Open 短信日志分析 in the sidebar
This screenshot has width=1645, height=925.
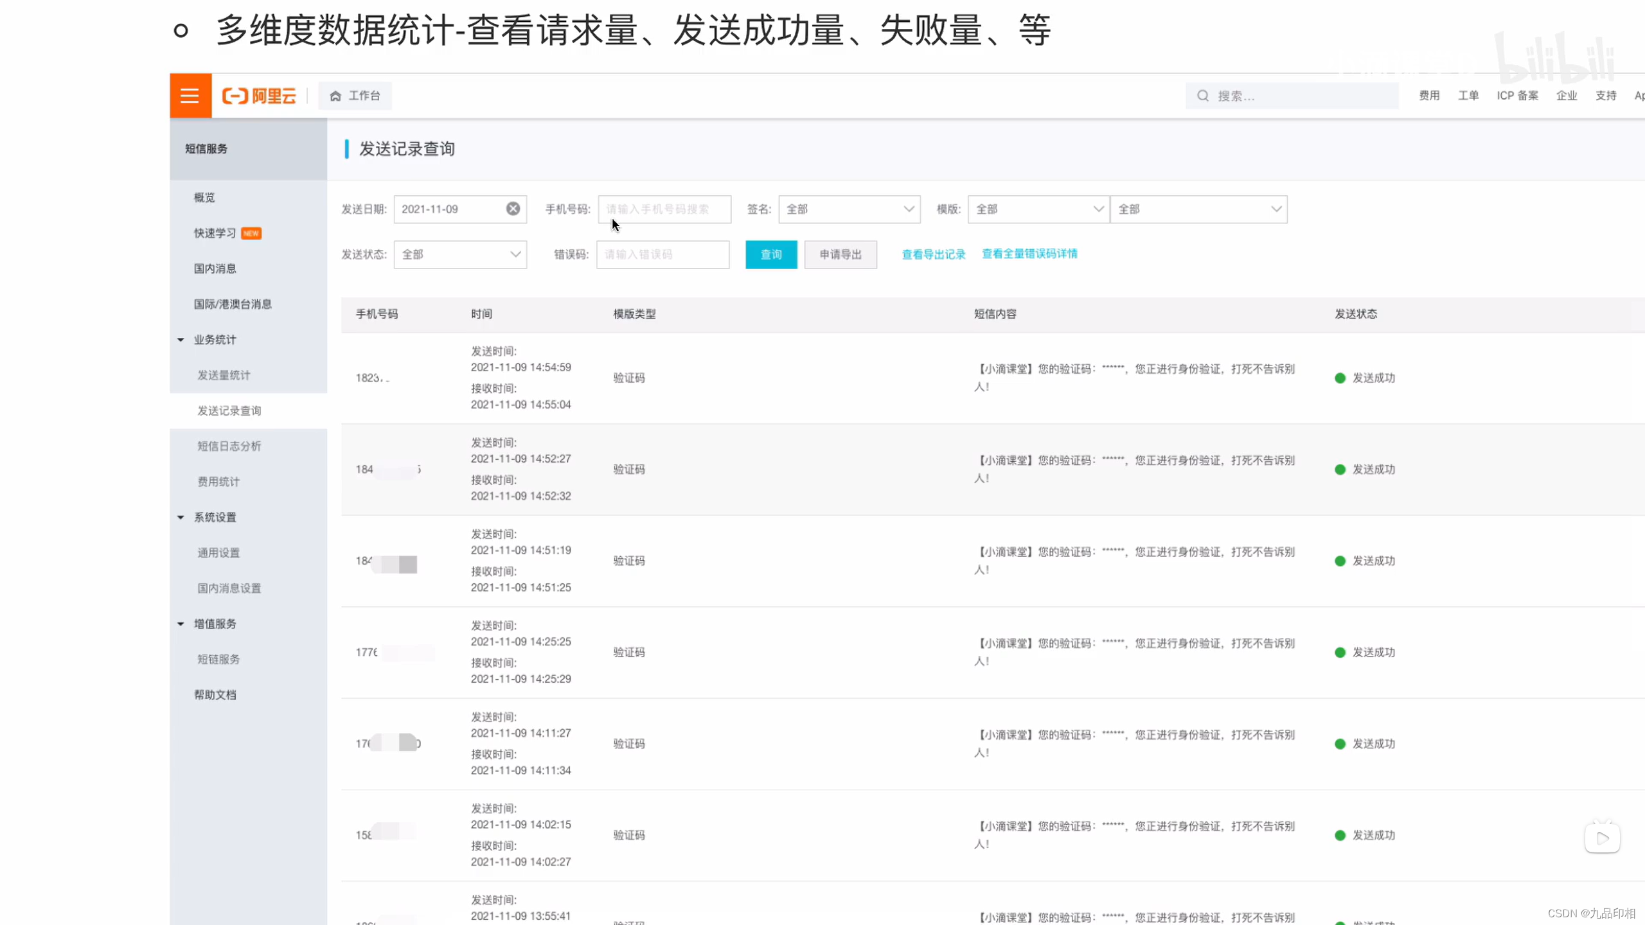point(229,446)
